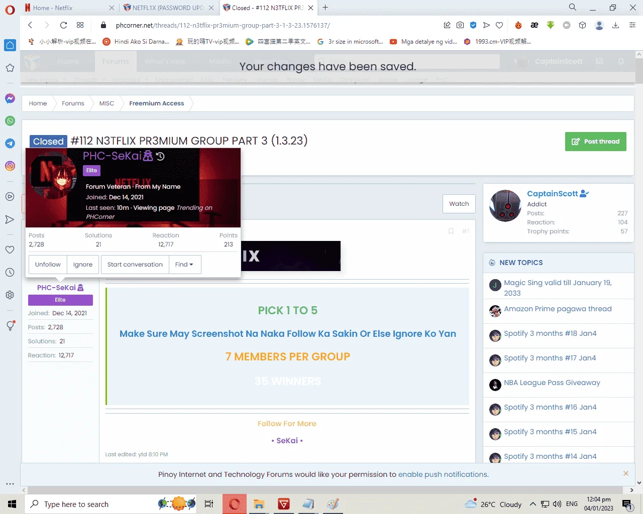Image resolution: width=643 pixels, height=514 pixels.
Task: Open the Speed Dial tiles view
Action: [80, 25]
